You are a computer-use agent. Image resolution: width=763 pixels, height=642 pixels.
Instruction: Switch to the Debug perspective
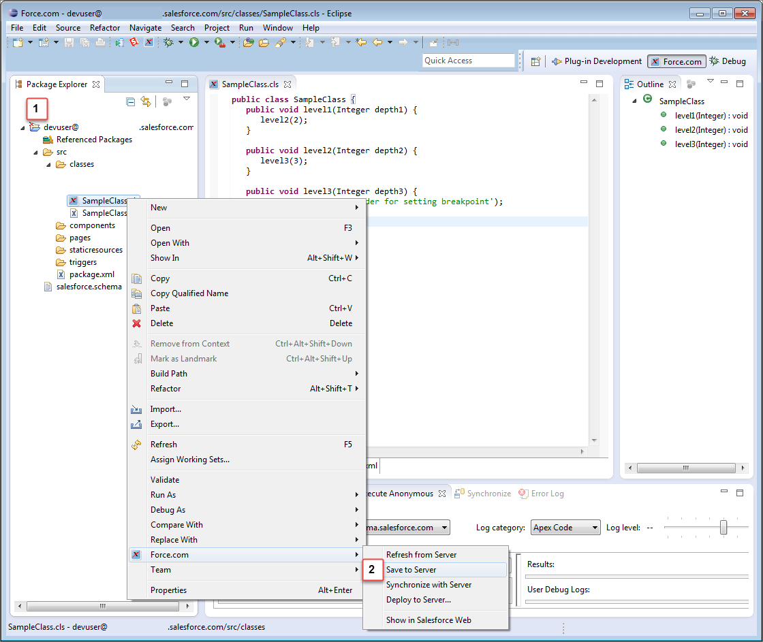[728, 61]
